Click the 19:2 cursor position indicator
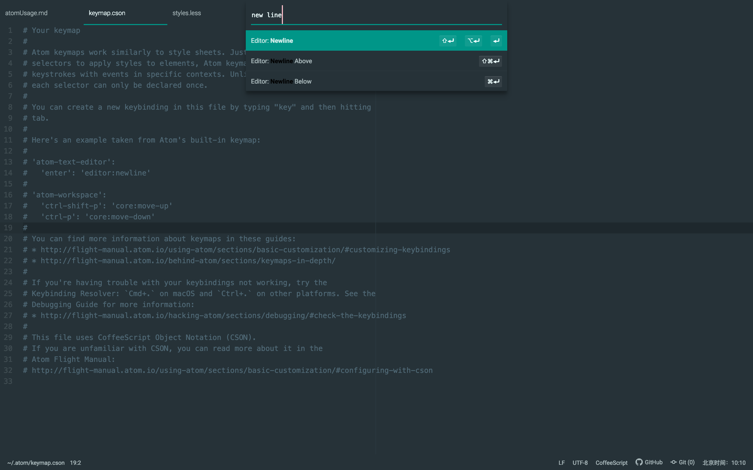This screenshot has height=470, width=753. 75,462
